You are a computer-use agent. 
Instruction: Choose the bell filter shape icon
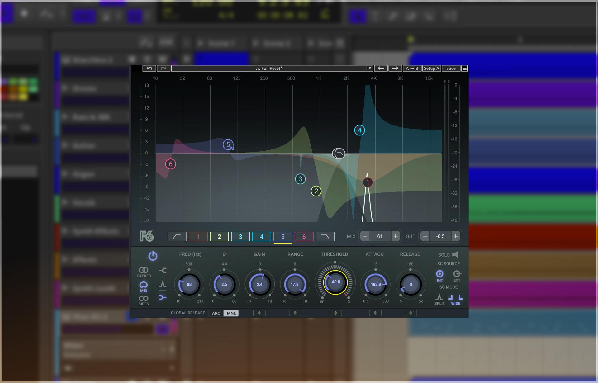[162, 284]
